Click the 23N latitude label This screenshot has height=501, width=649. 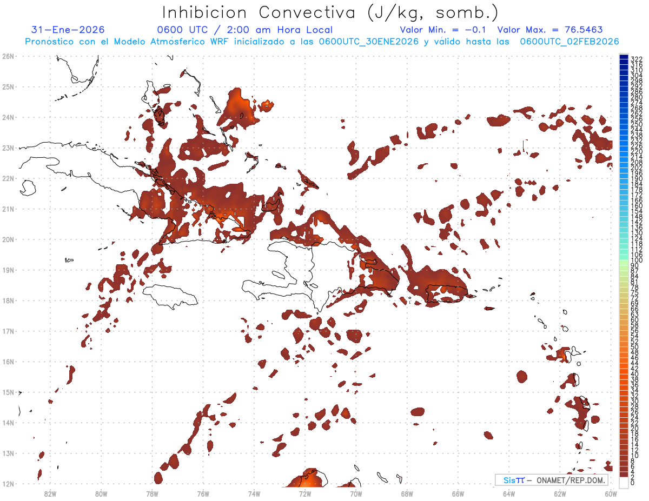tap(8, 148)
